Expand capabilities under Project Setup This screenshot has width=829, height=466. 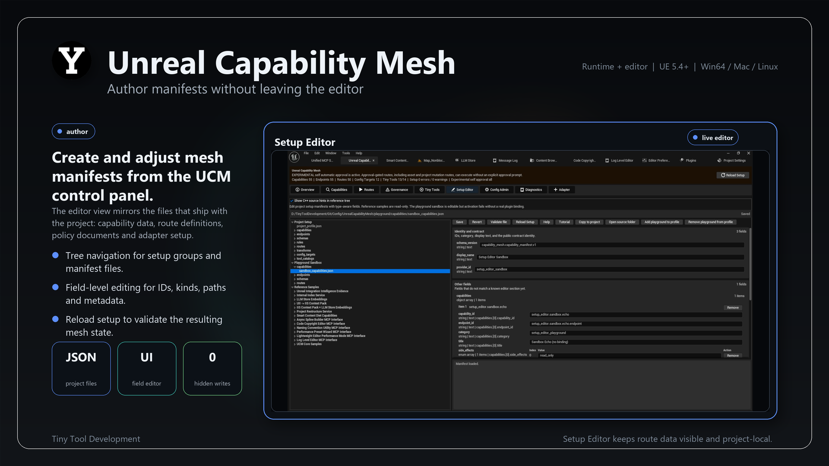tap(295, 230)
